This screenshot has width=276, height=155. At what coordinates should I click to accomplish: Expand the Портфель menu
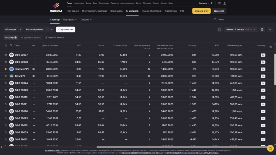[x=70, y=19]
